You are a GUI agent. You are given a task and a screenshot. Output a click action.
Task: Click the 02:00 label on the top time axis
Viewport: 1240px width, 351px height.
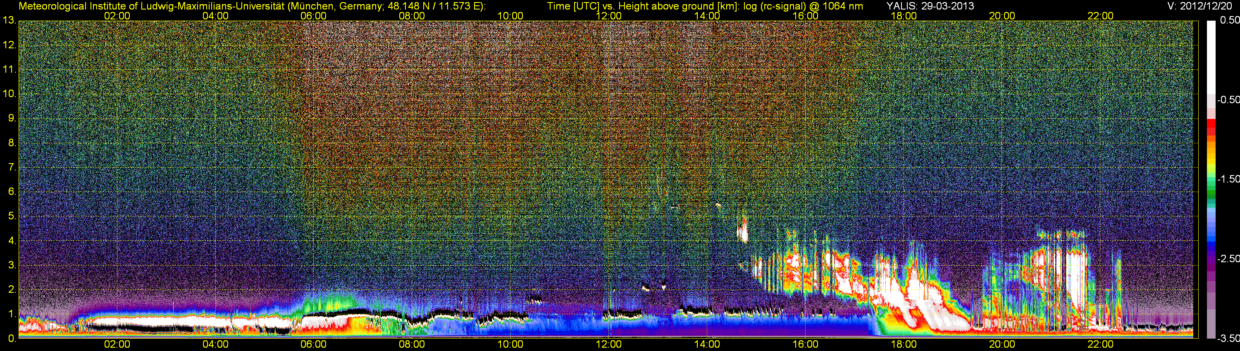[117, 16]
